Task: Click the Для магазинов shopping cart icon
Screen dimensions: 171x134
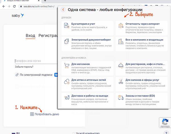Action: coord(67,66)
